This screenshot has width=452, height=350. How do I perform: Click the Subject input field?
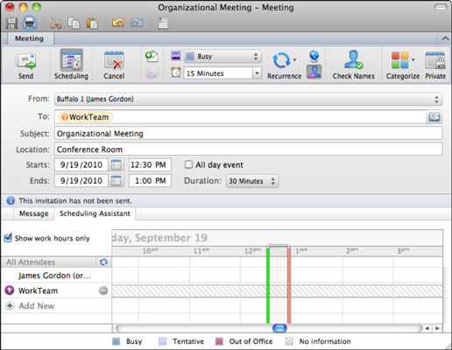(248, 134)
